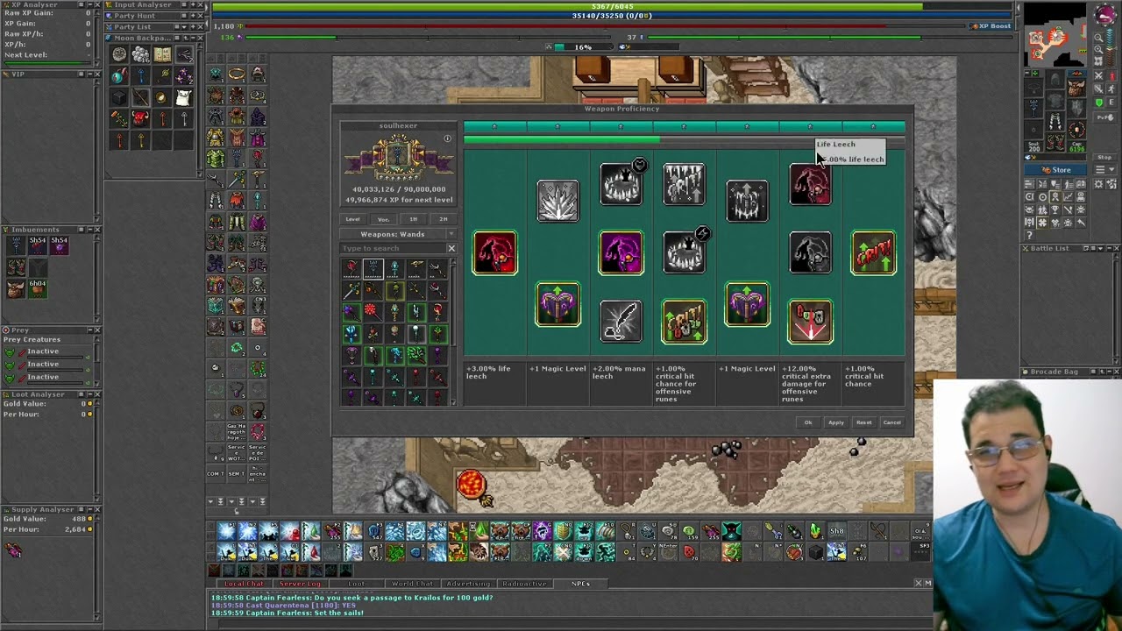Click Apply in Weapon Proficiency window
Image resolution: width=1122 pixels, height=631 pixels.
coord(836,422)
